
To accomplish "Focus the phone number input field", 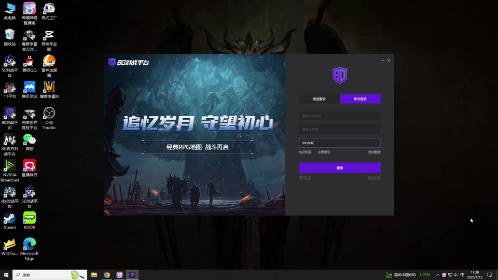I will tap(339, 116).
